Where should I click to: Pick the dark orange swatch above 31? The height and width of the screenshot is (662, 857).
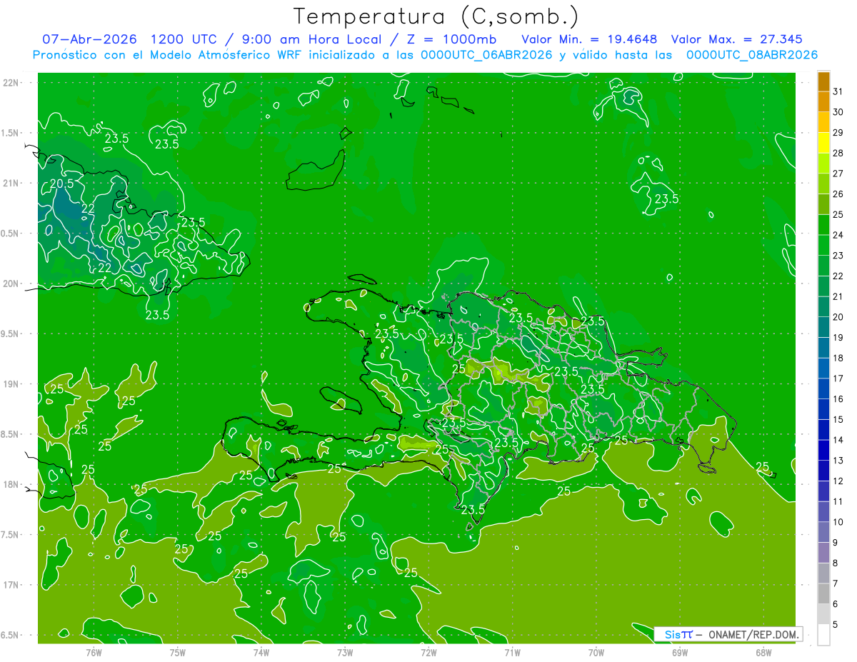(x=823, y=81)
